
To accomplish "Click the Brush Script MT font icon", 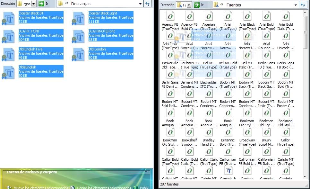I will [x=266, y=132].
